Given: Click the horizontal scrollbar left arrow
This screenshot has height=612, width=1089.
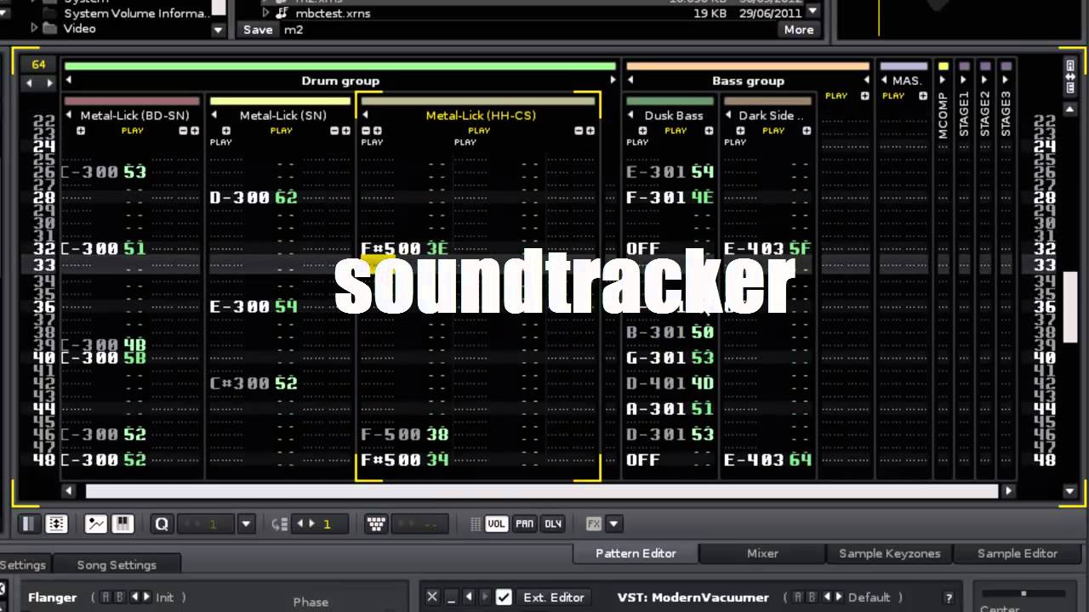Looking at the screenshot, I should (69, 490).
